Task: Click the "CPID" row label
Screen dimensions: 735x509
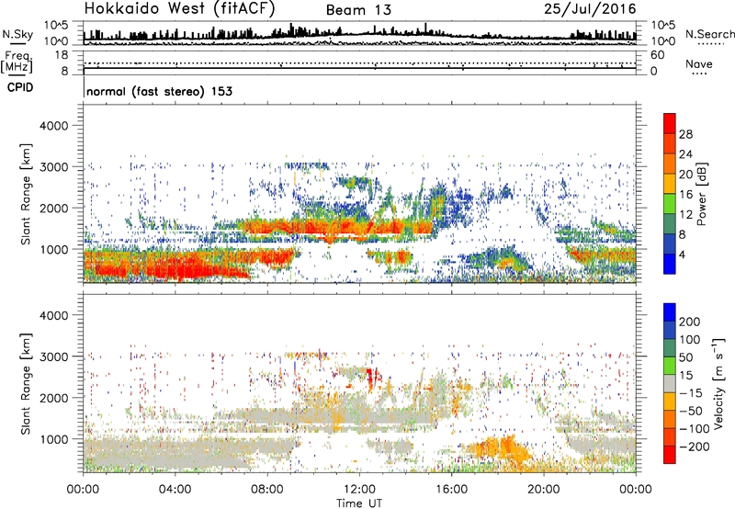Action: [20, 87]
